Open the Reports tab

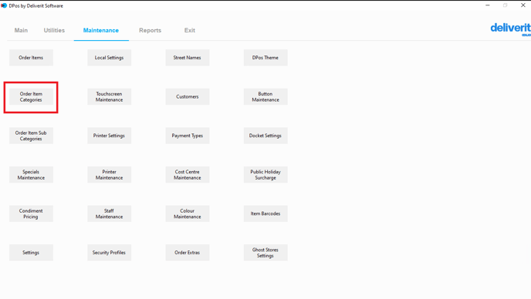click(150, 31)
